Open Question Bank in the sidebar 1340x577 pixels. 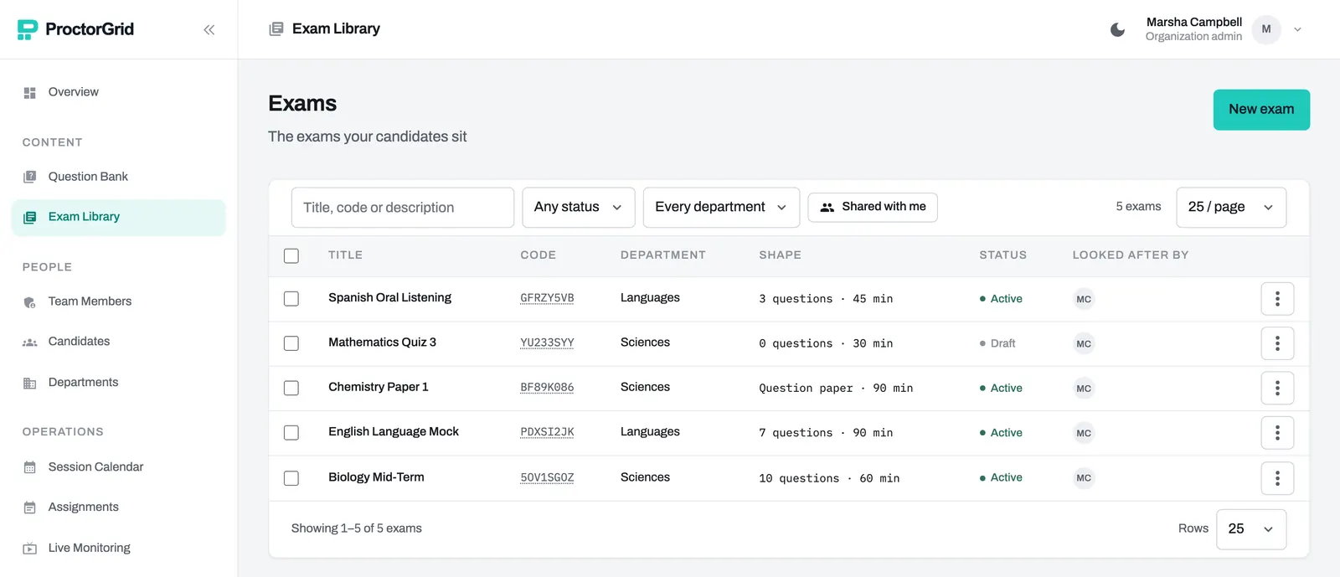click(x=119, y=177)
